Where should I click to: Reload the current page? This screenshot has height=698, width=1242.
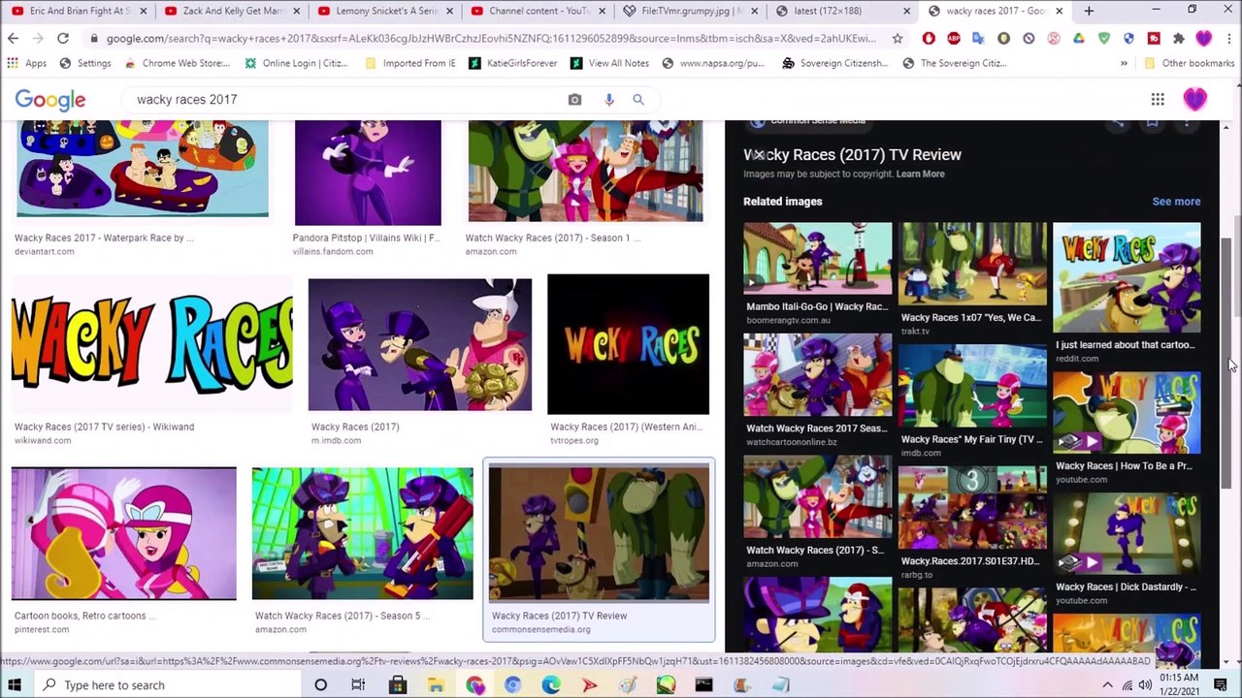coord(63,38)
